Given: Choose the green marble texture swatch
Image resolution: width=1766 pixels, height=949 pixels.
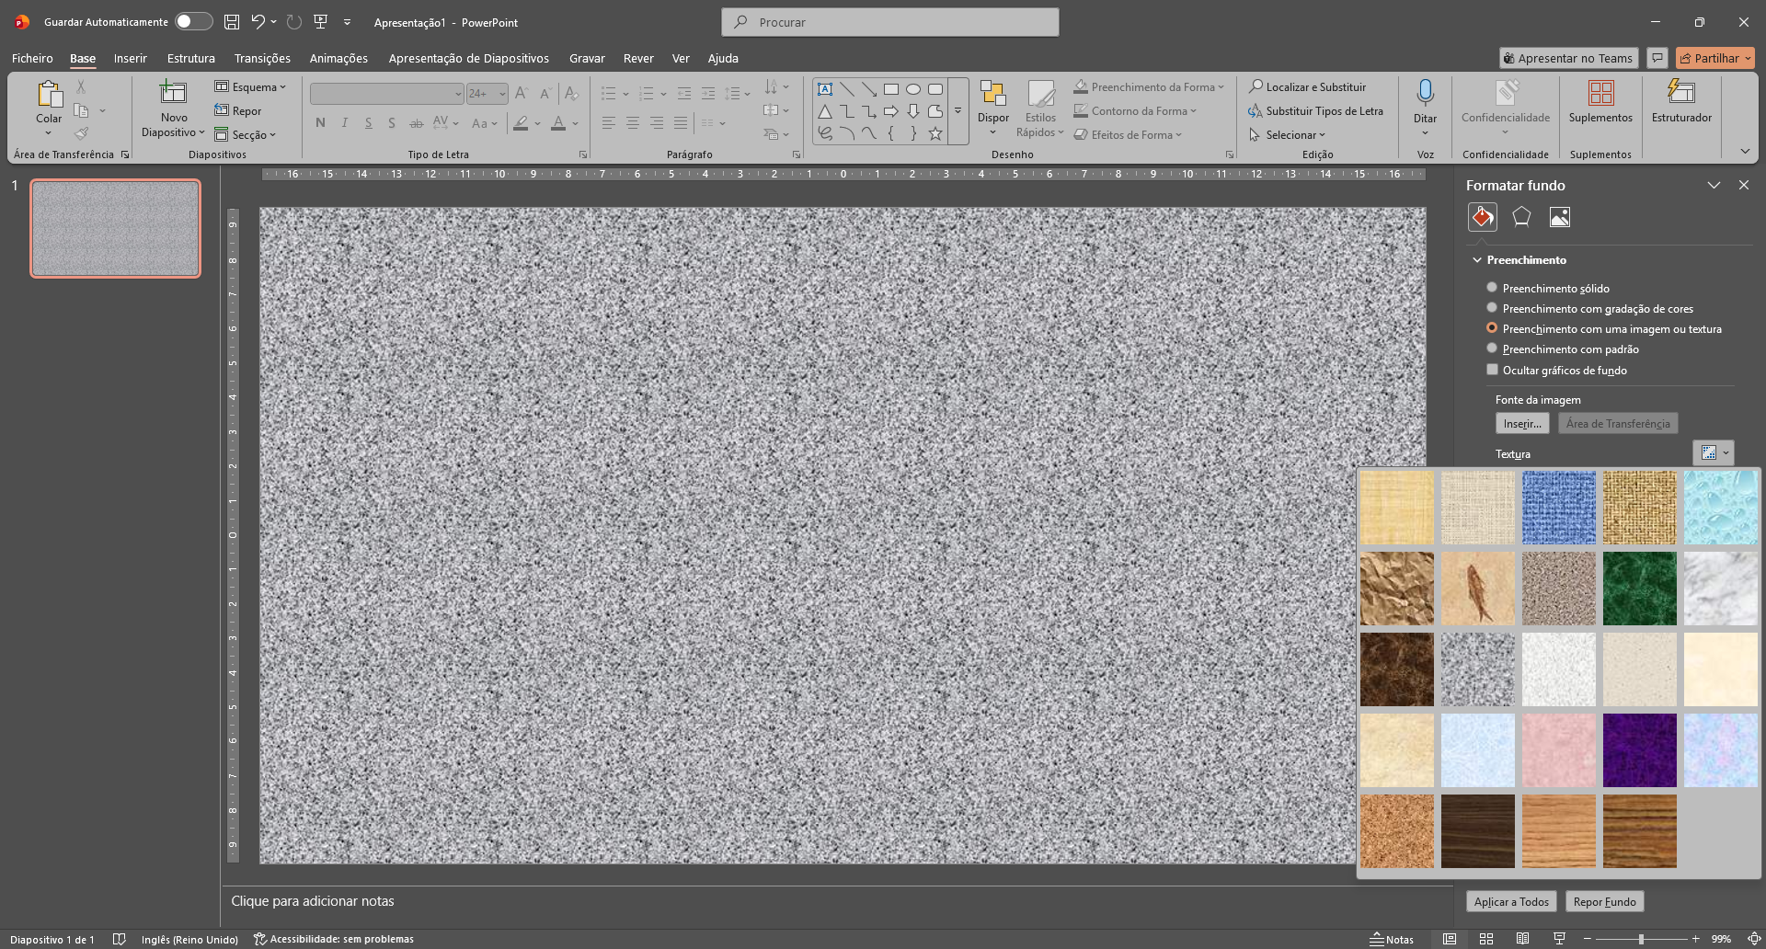Looking at the screenshot, I should (x=1639, y=589).
